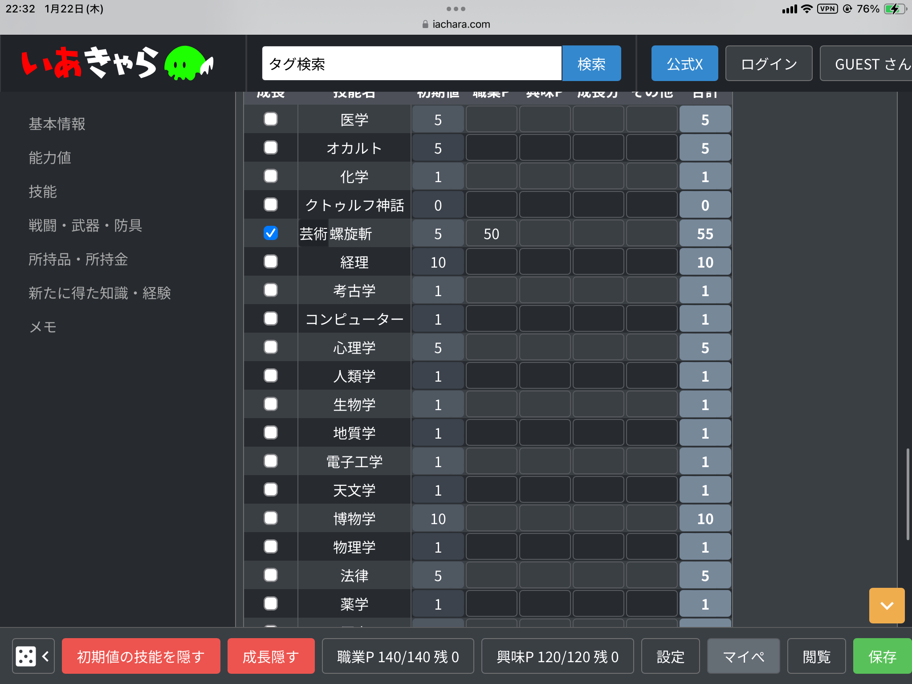The width and height of the screenshot is (912, 684).
Task: Tap the Wi-Fi status icon
Action: [x=806, y=9]
